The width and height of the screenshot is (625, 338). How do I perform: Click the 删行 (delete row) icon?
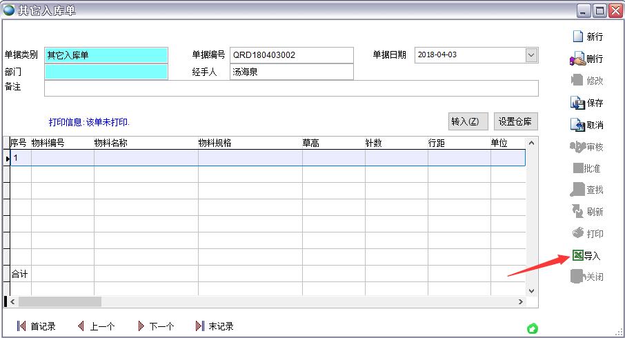(x=577, y=59)
